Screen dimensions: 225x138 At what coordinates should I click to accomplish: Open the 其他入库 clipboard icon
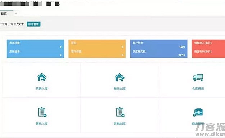pos(42,112)
